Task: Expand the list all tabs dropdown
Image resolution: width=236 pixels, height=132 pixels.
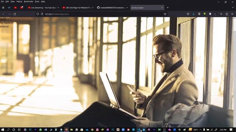Action: coord(233,7)
